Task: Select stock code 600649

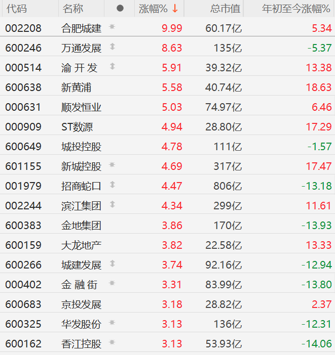Action: pyautogui.click(x=23, y=147)
